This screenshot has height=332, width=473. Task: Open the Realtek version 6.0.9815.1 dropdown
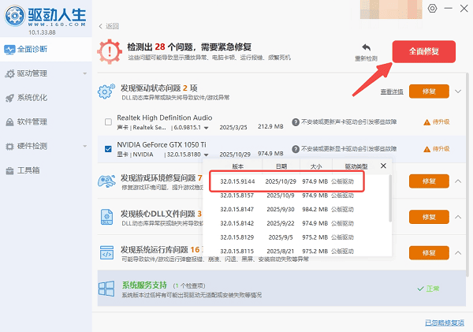coord(206,128)
